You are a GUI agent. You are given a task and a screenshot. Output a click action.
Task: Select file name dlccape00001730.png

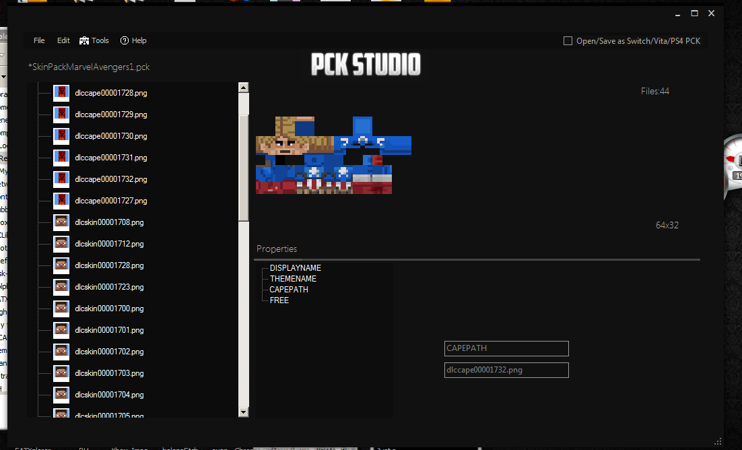(x=110, y=137)
